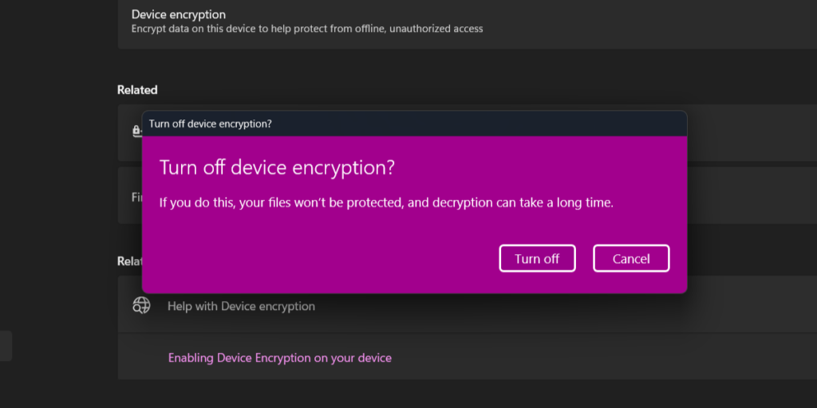Click the files won't be protected warning message
The image size is (817, 408).
pos(386,202)
